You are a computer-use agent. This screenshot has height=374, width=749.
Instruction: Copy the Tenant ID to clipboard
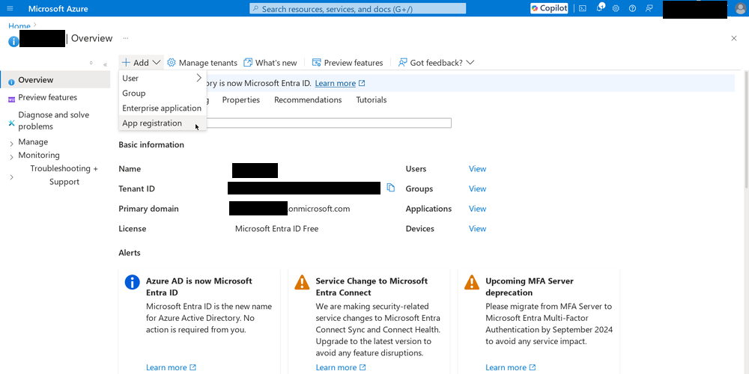pyautogui.click(x=391, y=188)
